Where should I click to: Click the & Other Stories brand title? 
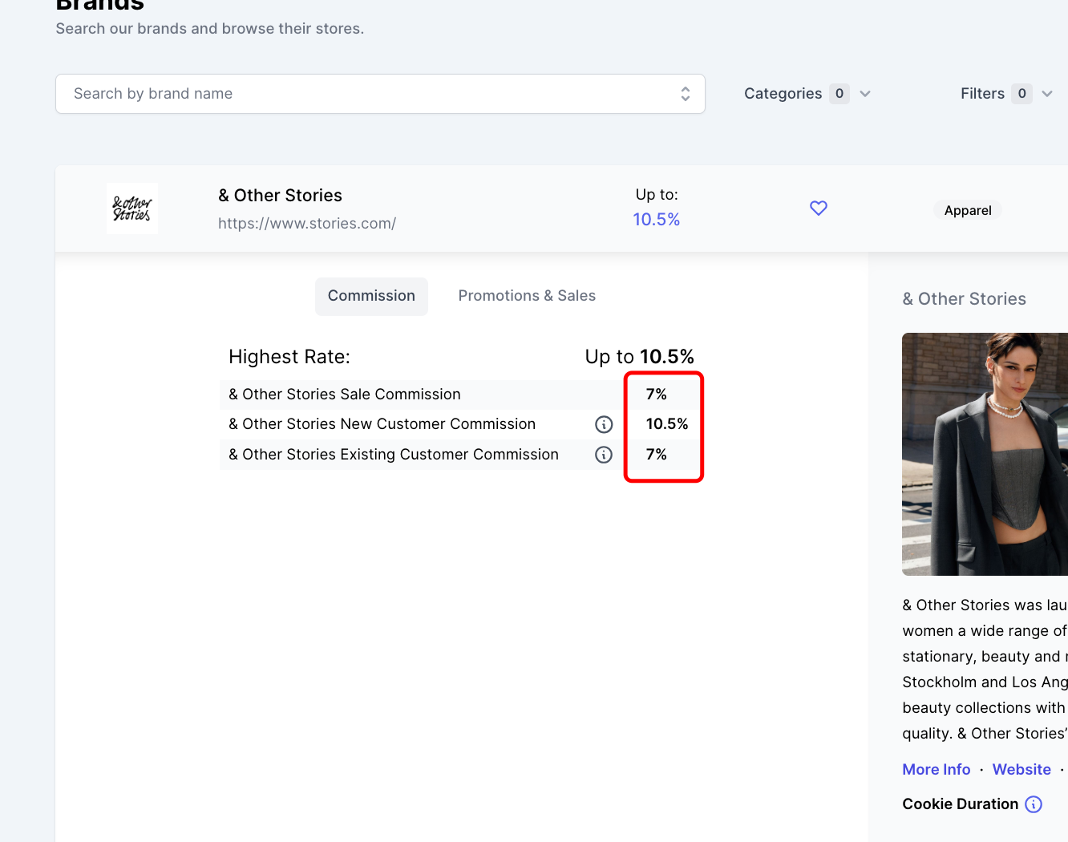tap(280, 196)
